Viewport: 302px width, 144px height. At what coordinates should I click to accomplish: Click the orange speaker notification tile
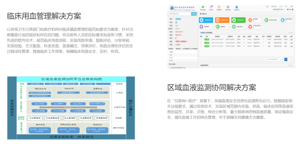(254, 20)
